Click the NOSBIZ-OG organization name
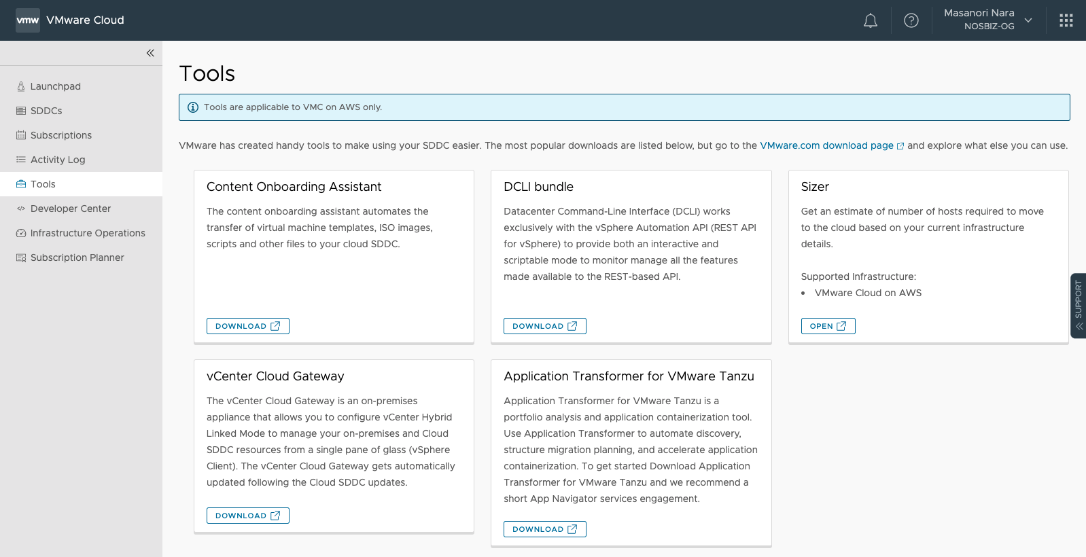The height and width of the screenshot is (557, 1086). tap(989, 26)
